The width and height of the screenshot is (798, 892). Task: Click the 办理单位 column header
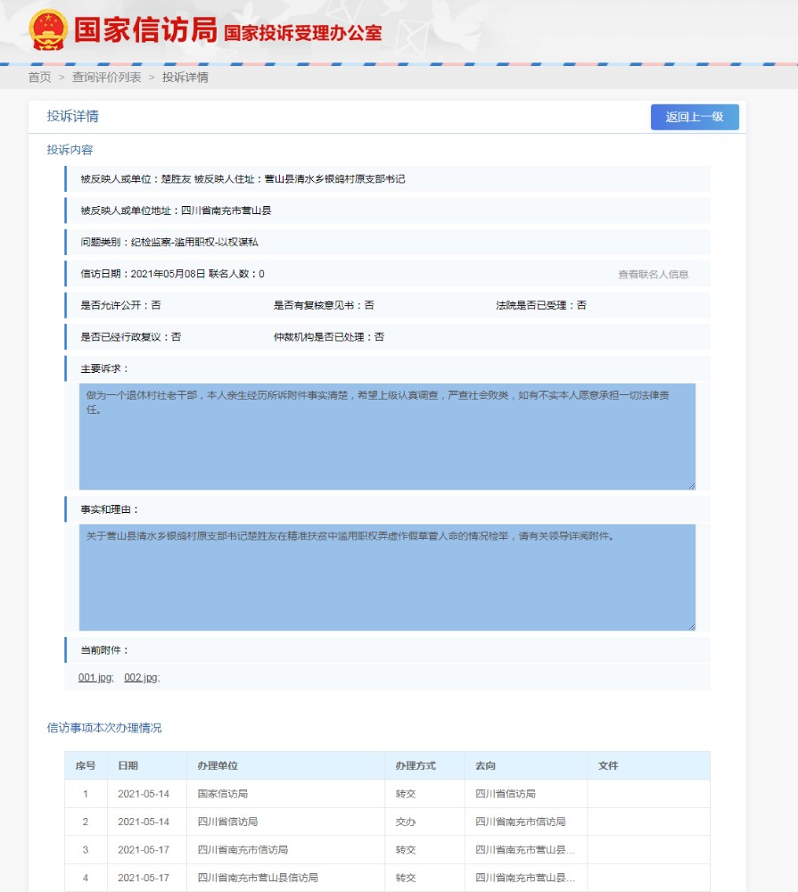click(x=218, y=766)
